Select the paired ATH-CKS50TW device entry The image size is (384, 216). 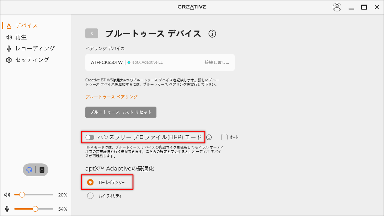160,63
